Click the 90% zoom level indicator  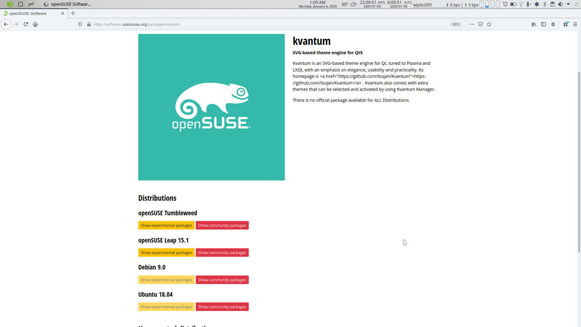456,24
